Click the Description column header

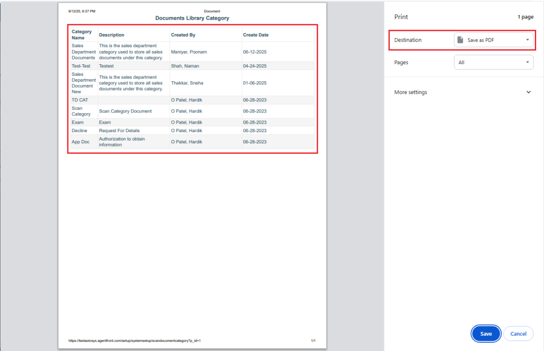pos(112,35)
